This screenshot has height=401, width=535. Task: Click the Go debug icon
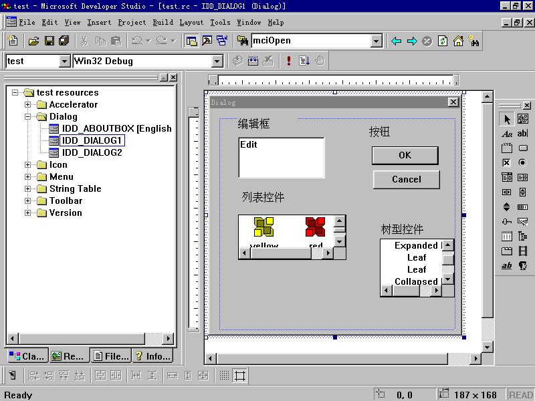(x=304, y=61)
